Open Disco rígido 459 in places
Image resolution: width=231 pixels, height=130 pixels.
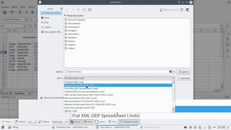(x=51, y=32)
